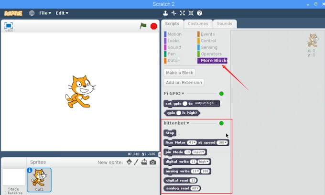Click the Block help question mark icon
Viewport: 325px width, 195px height.
[199, 13]
